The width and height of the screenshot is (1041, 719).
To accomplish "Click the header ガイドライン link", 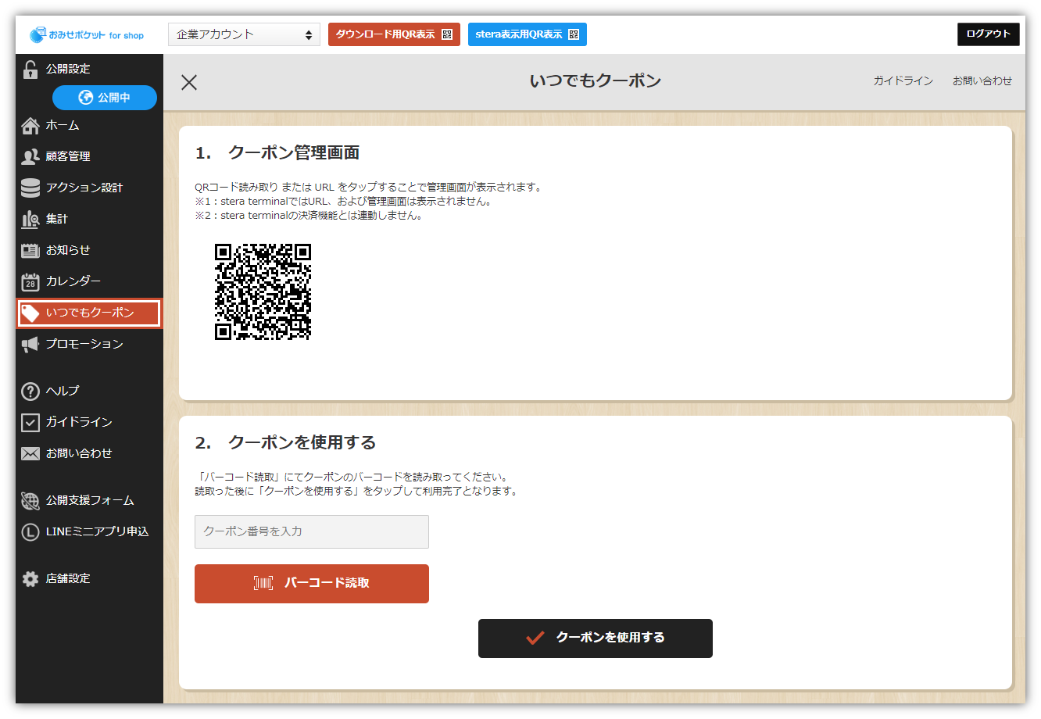I will [903, 80].
